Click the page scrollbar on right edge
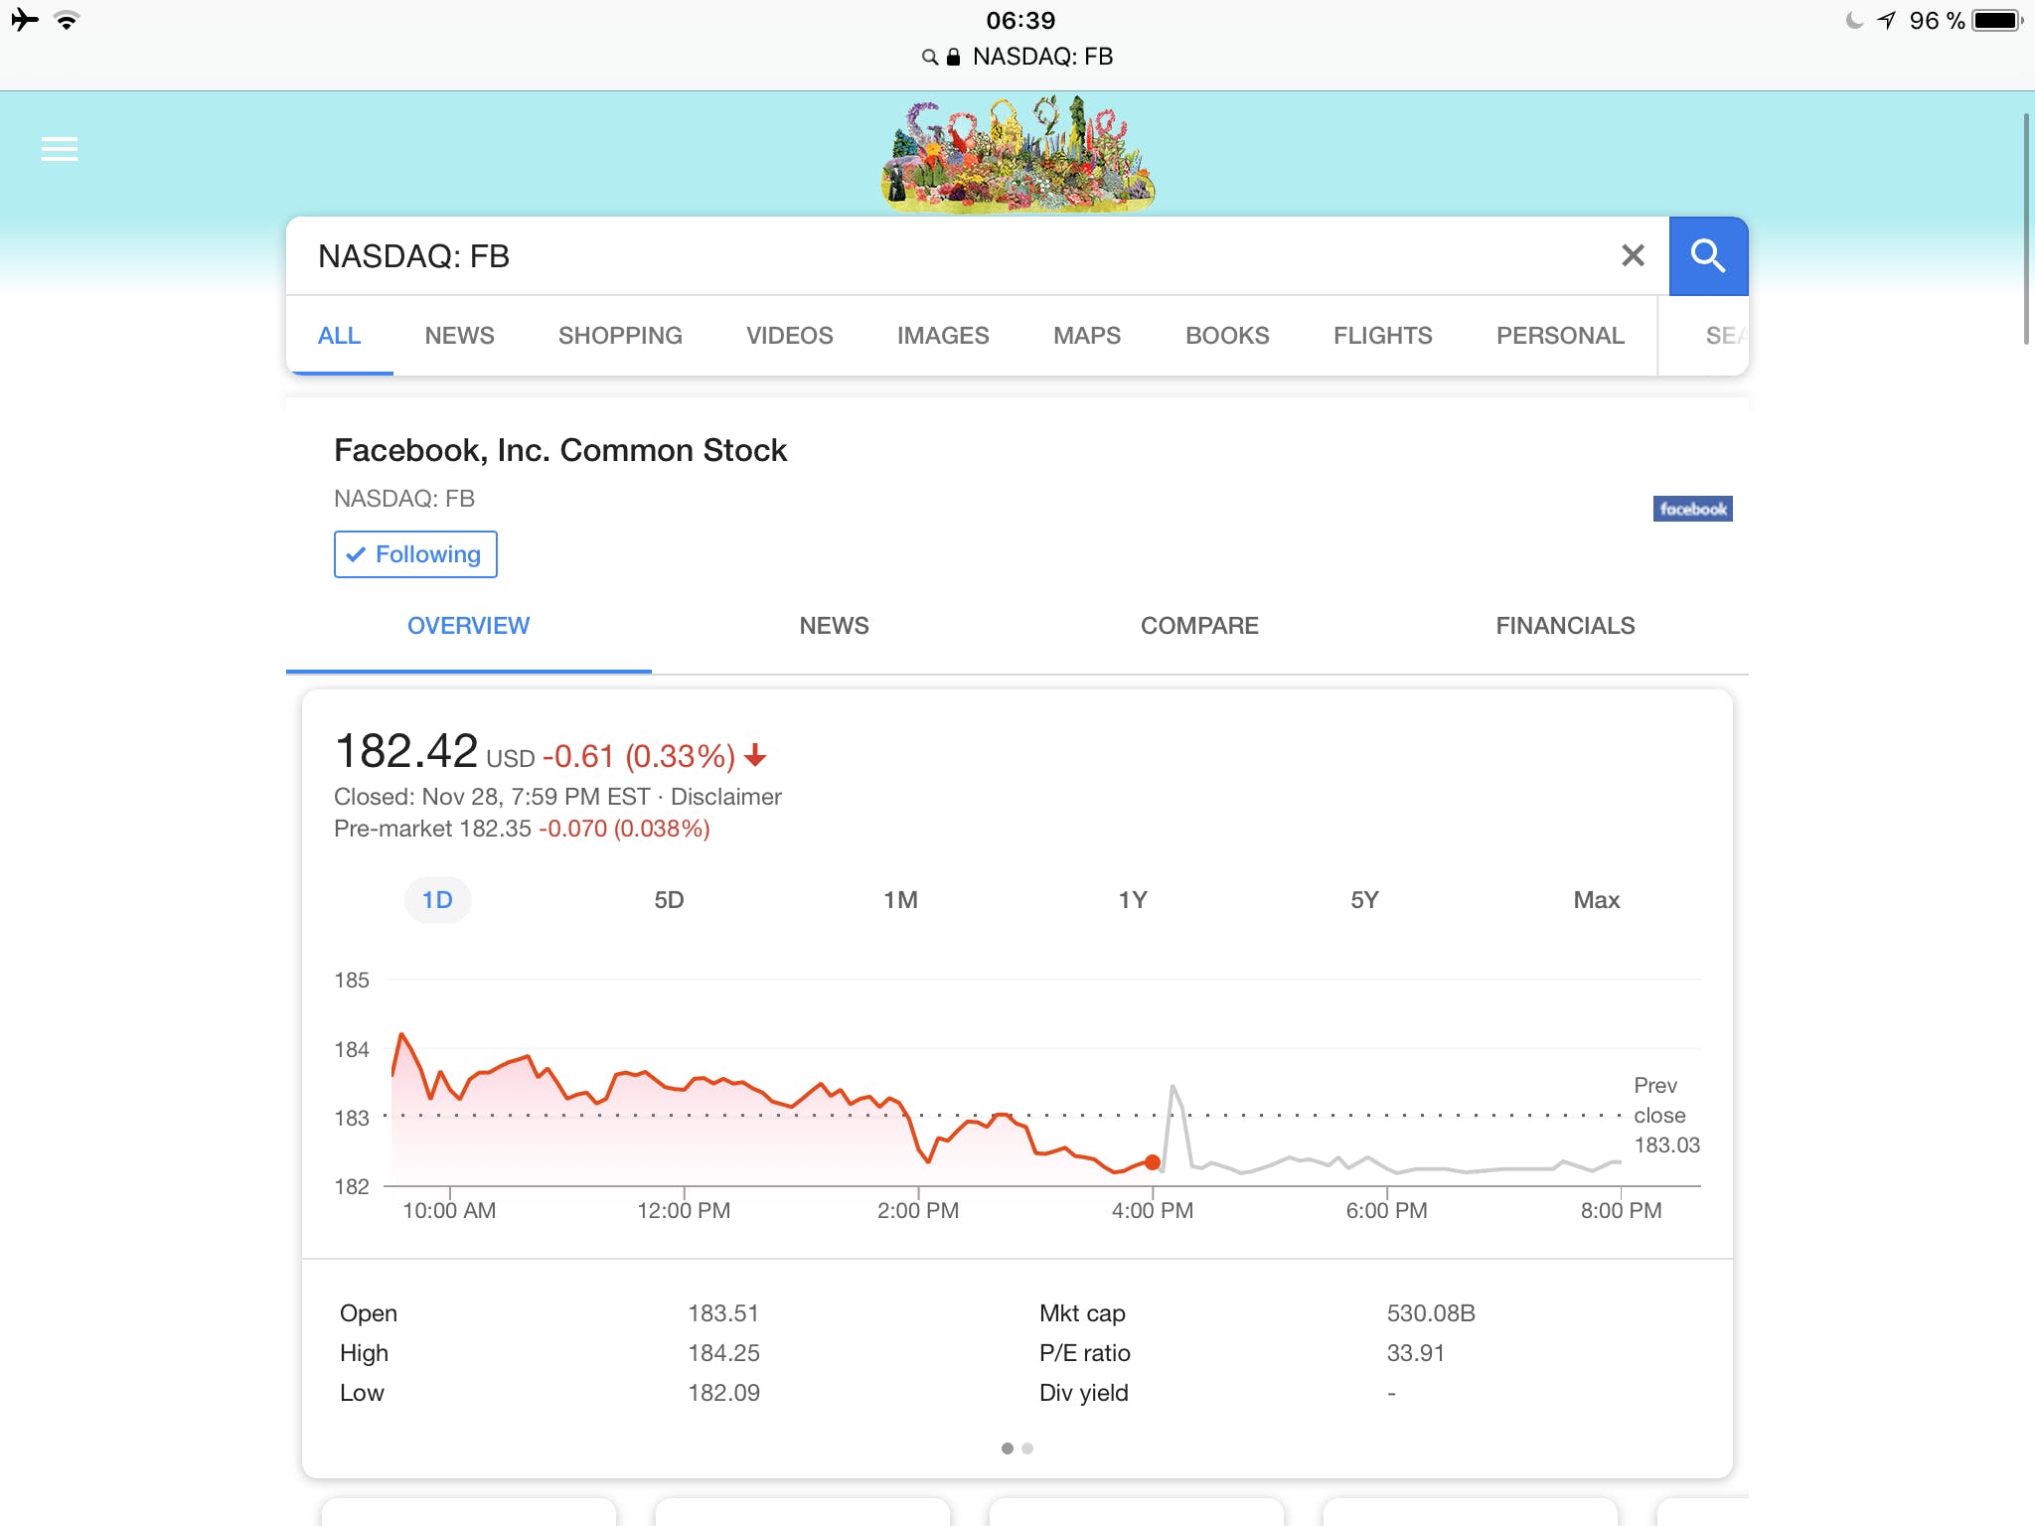The width and height of the screenshot is (2035, 1526). pos(2027,229)
